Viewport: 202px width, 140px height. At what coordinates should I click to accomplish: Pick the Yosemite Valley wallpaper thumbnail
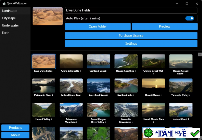coord(181,86)
